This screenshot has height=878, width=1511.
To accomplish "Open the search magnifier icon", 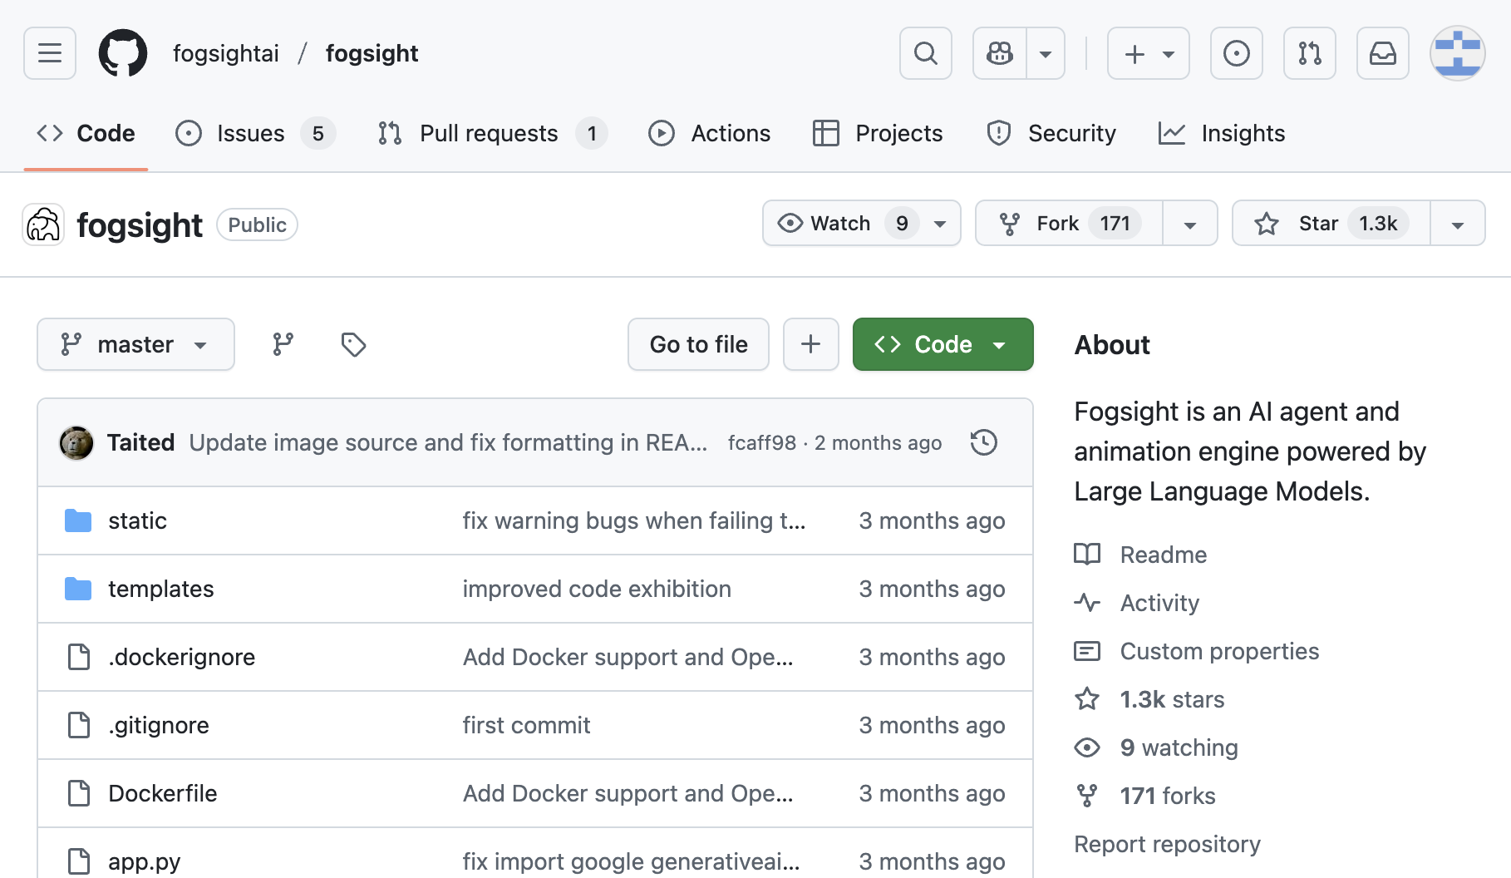I will coord(925,53).
